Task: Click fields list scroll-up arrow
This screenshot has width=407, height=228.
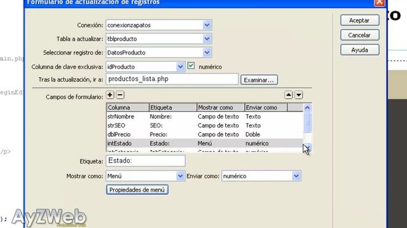Action: point(307,108)
